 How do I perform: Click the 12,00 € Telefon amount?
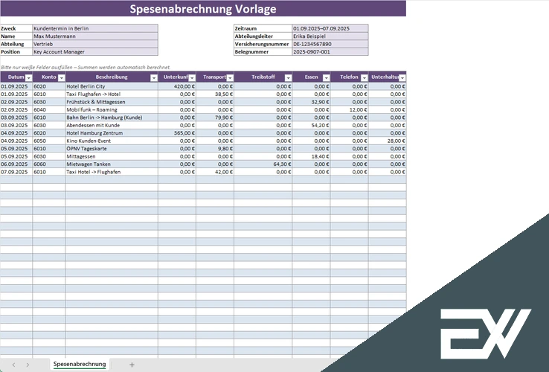click(350, 109)
